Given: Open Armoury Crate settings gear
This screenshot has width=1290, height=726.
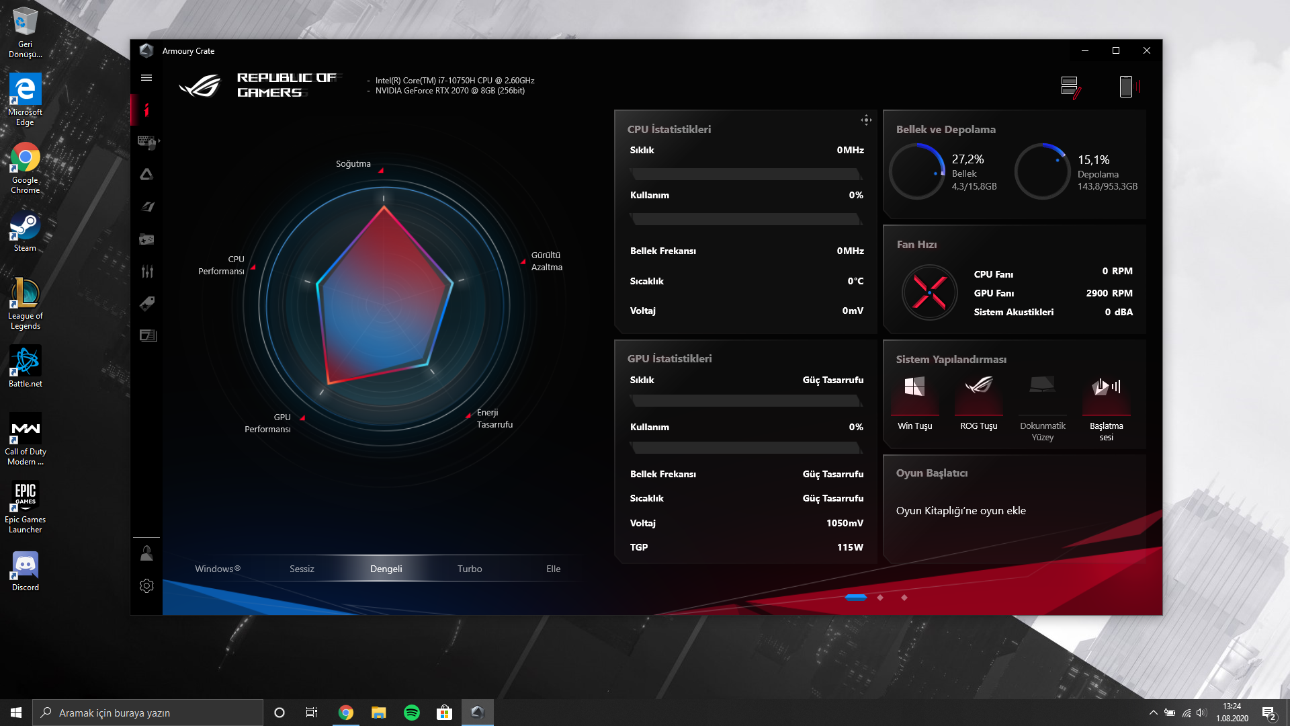Looking at the screenshot, I should point(146,586).
